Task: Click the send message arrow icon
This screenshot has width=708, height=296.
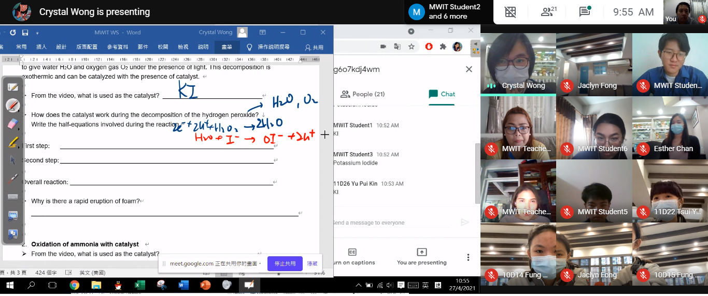Action: tap(465, 223)
